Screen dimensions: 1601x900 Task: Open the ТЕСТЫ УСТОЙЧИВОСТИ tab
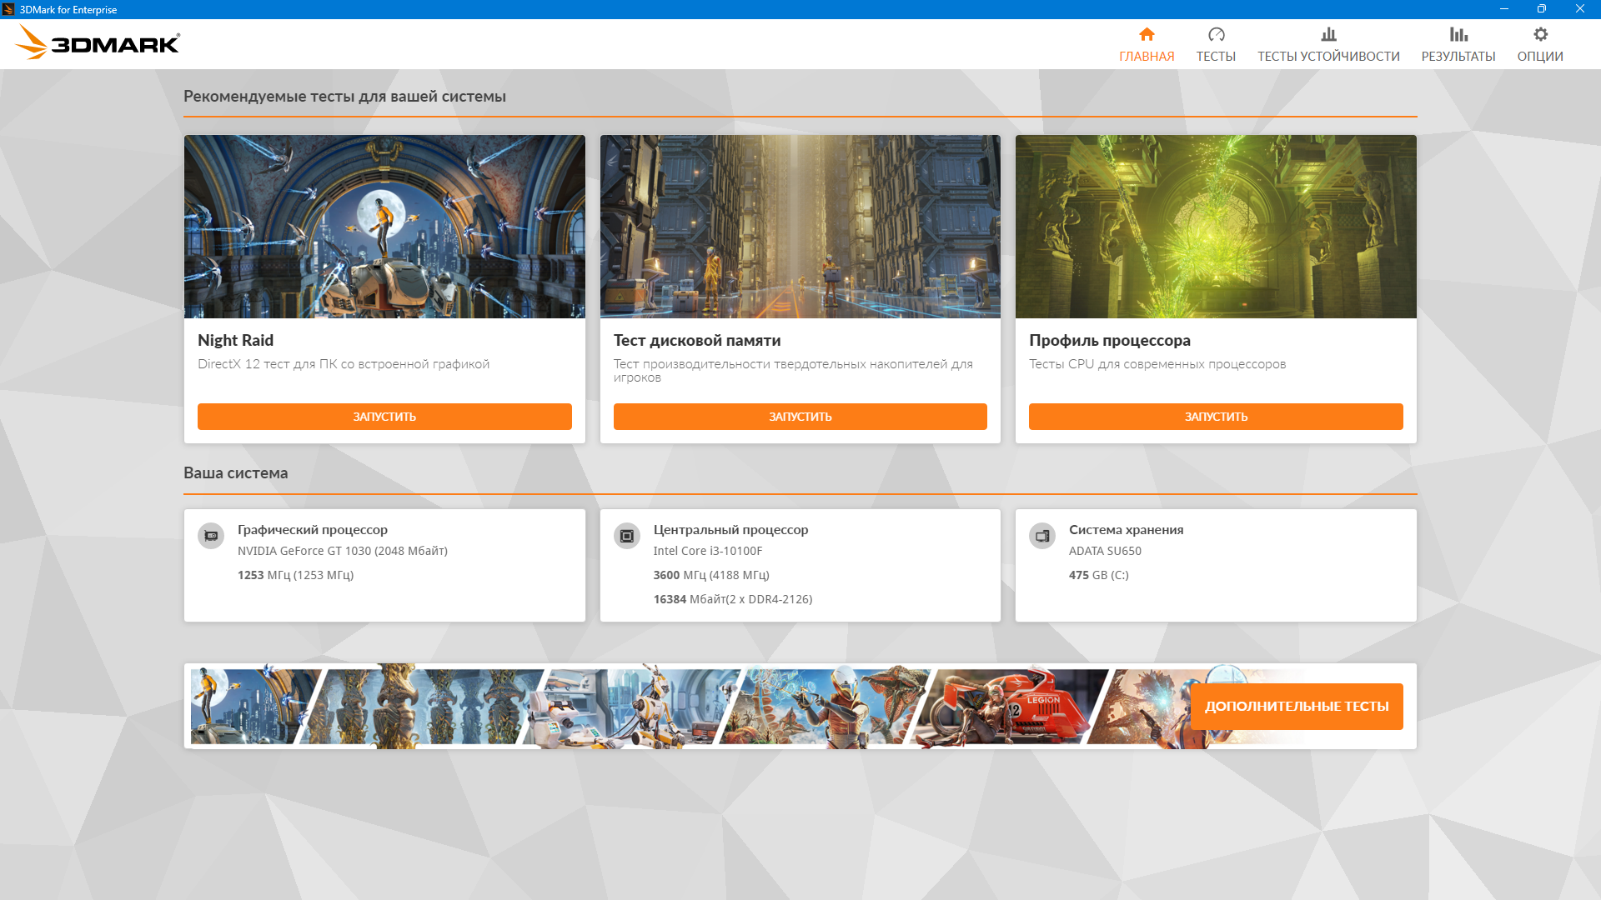click(1328, 56)
